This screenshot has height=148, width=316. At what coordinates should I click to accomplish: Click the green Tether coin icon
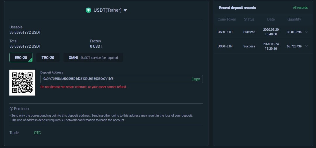tap(88, 10)
